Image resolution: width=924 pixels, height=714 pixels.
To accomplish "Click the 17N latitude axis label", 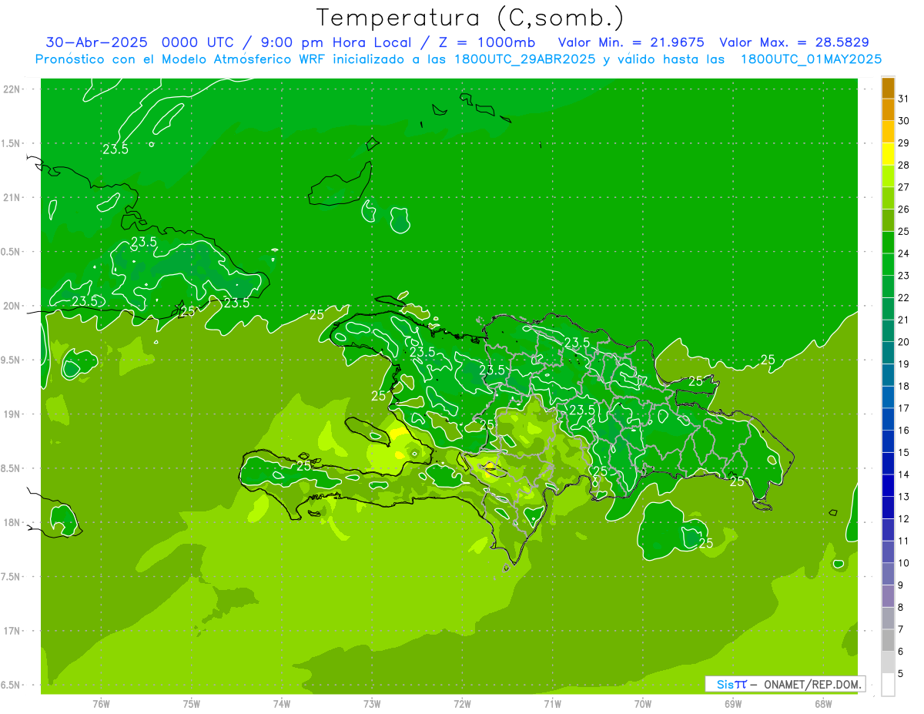I will point(13,631).
